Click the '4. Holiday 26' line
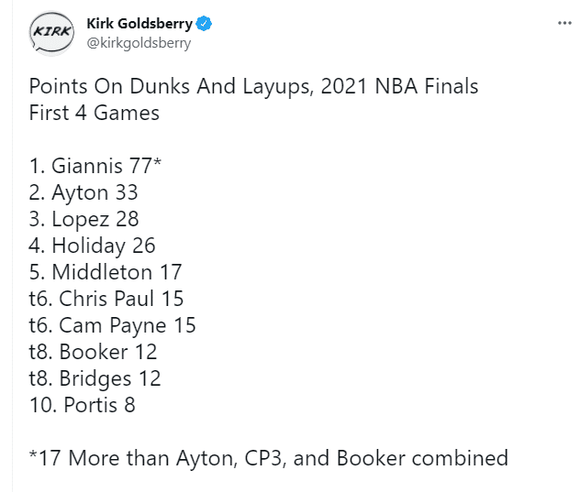Viewport: 580px width, 492px height. click(x=93, y=246)
